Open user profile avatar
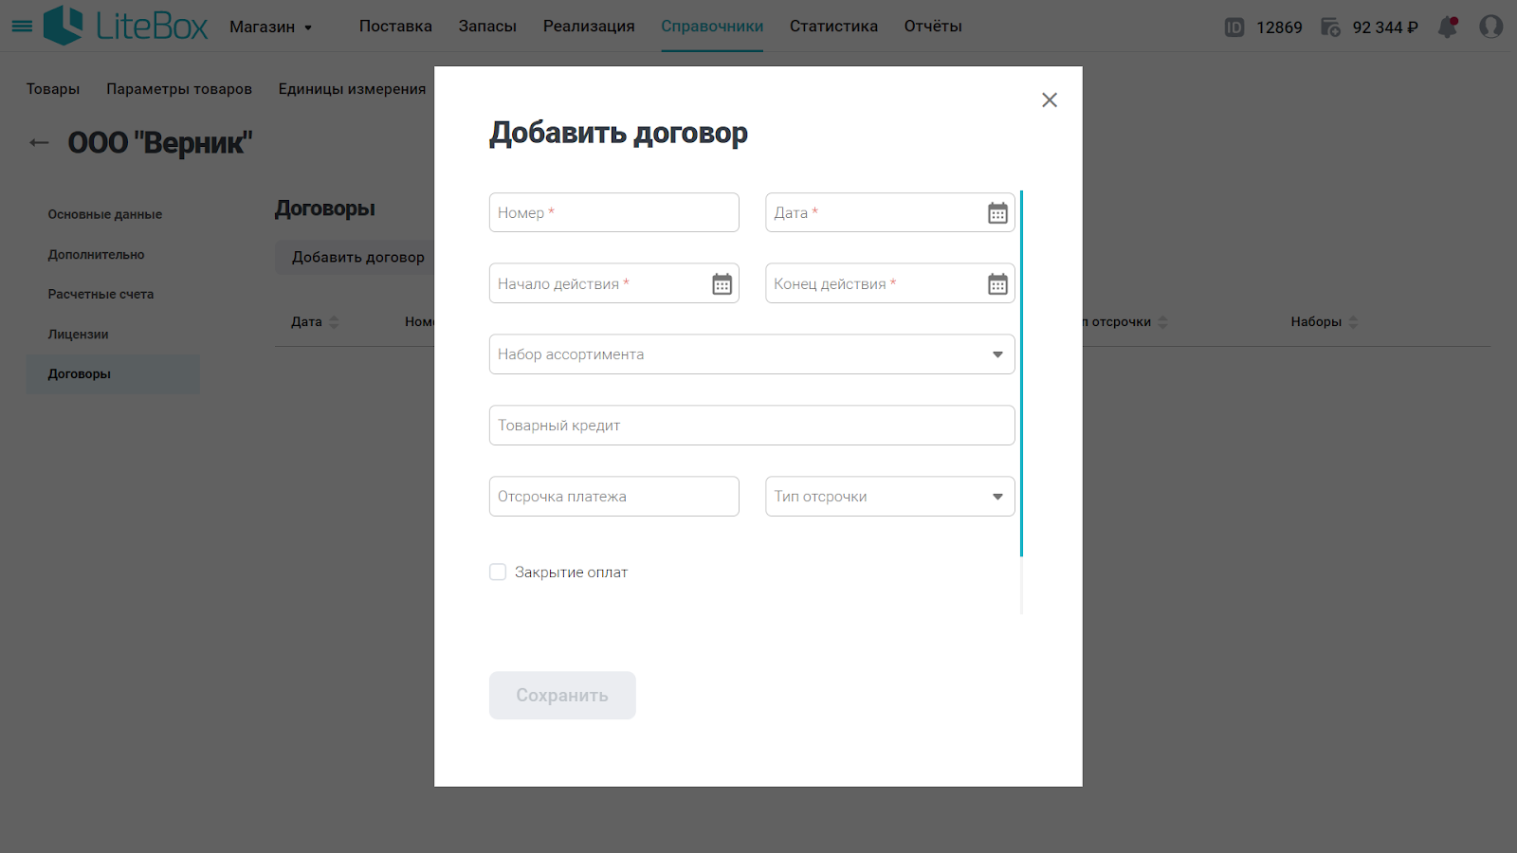 pos(1491,27)
